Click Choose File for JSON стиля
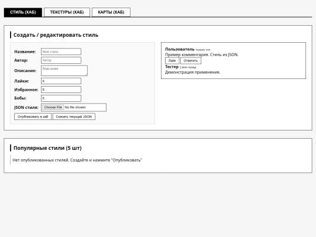This screenshot has height=237, width=316. pyautogui.click(x=53, y=107)
